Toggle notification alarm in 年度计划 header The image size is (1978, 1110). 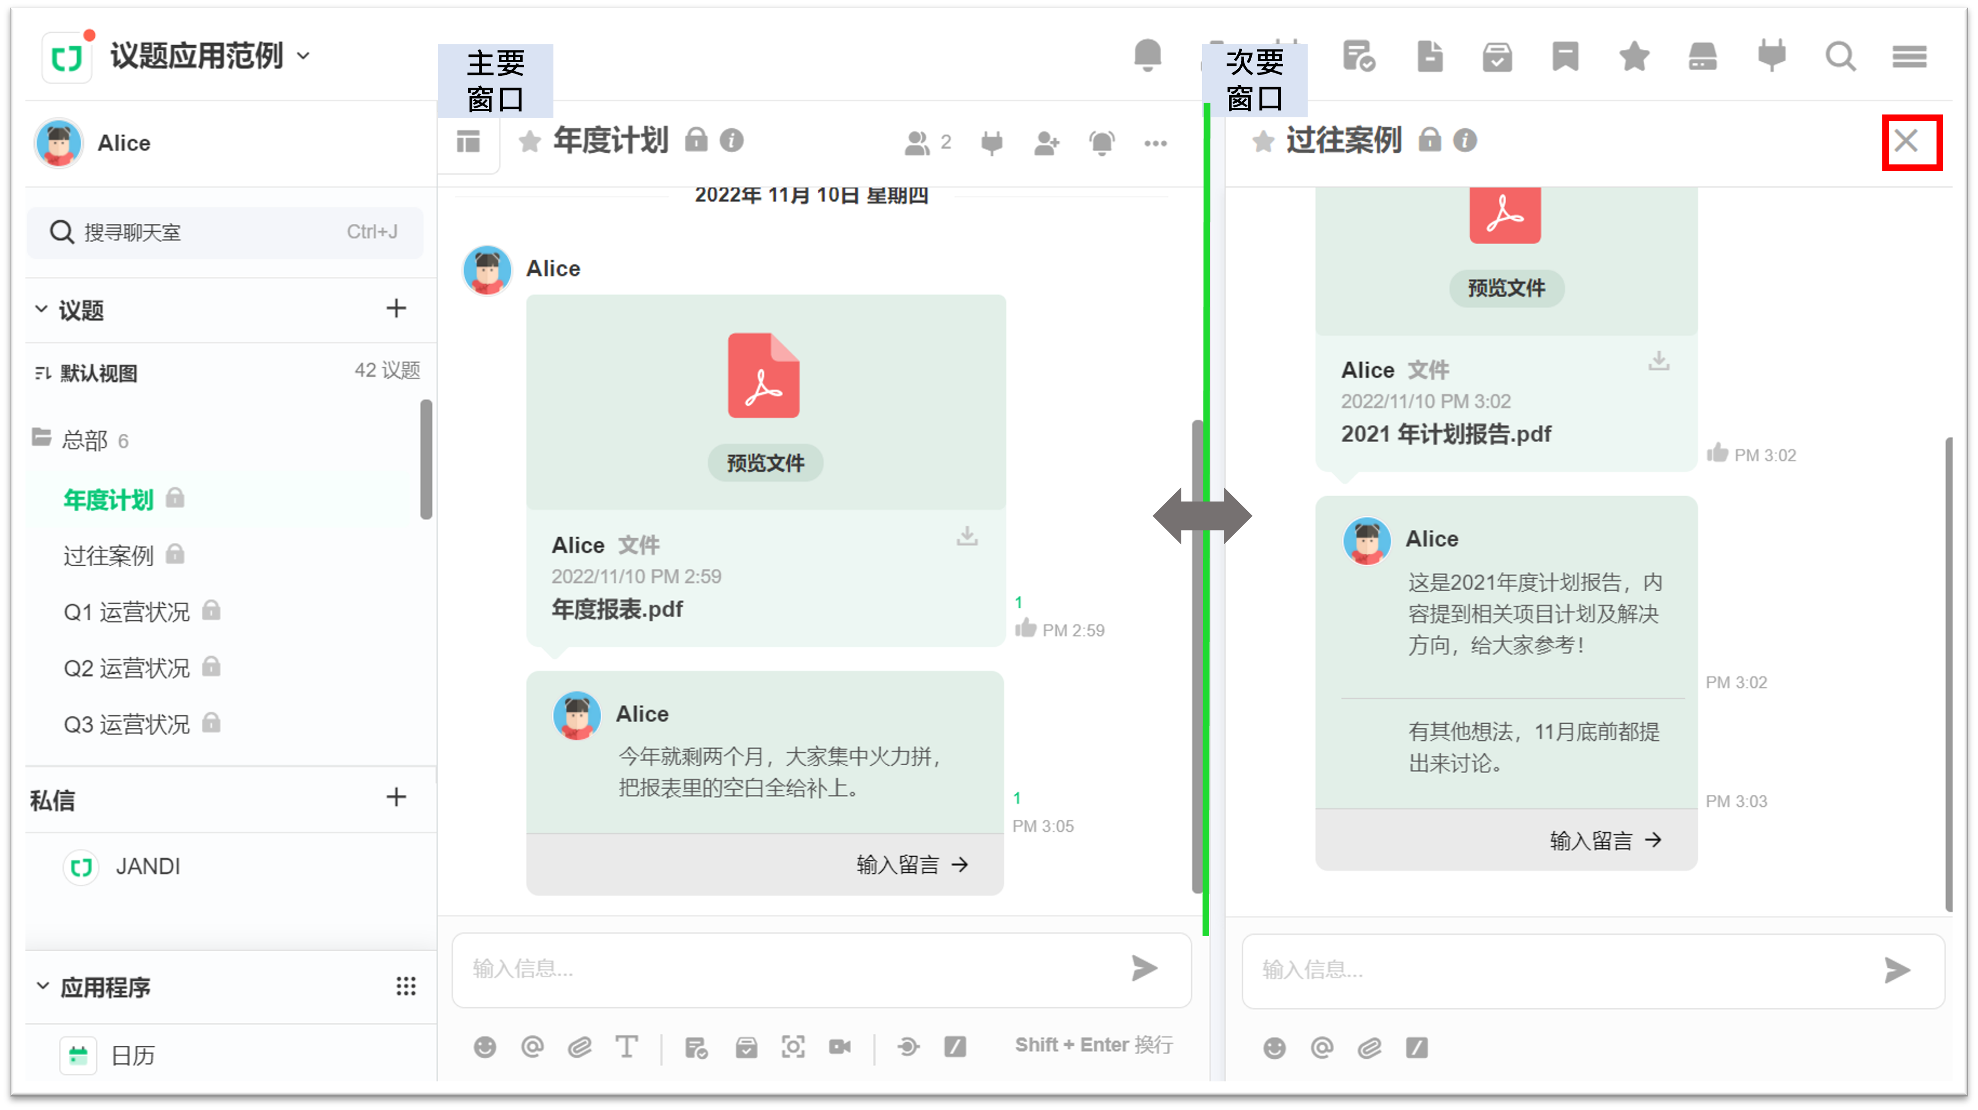1101,143
